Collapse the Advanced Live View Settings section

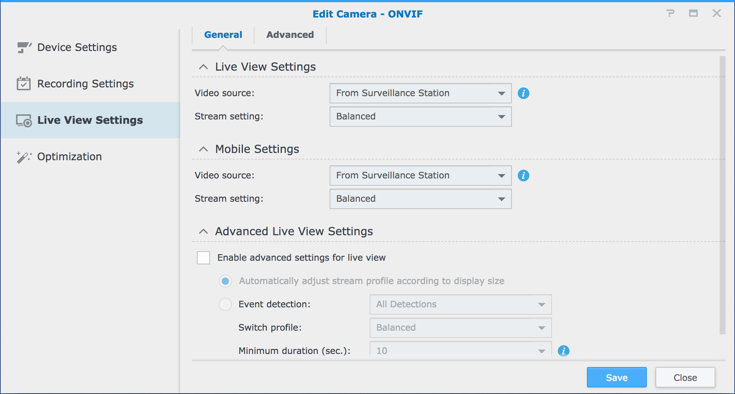click(x=203, y=231)
